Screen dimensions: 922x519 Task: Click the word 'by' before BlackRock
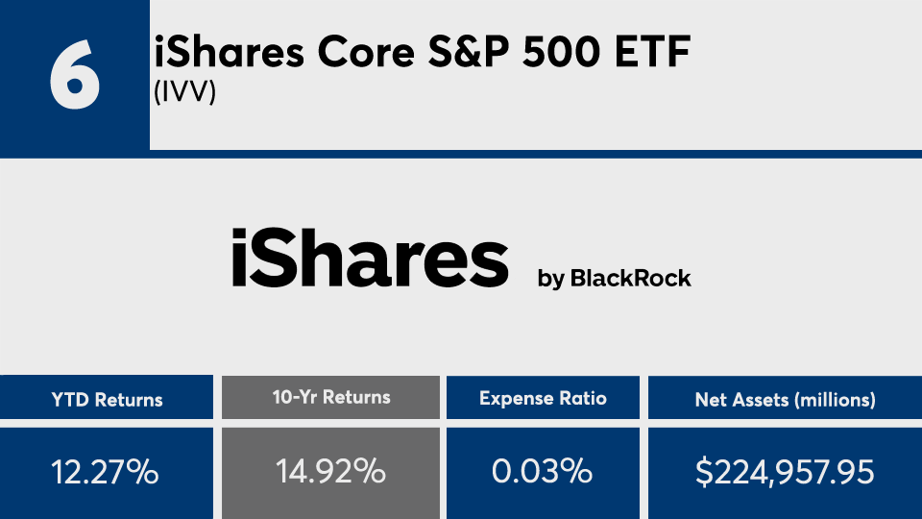click(551, 279)
